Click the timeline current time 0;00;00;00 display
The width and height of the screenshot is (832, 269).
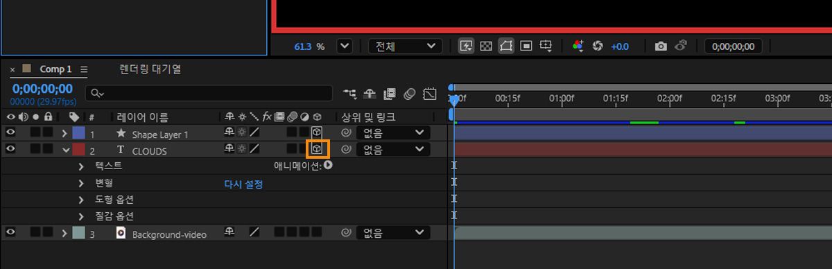(x=42, y=89)
